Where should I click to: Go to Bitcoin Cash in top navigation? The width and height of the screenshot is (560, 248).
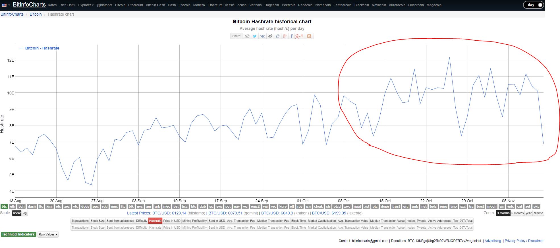coord(155,5)
